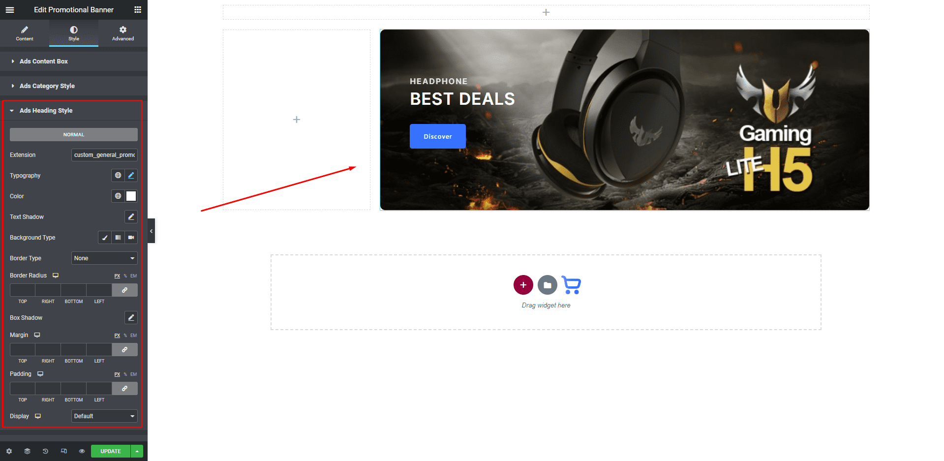944x461 pixels.
Task: Open the hamburger menu in panel header
Action: pos(10,10)
